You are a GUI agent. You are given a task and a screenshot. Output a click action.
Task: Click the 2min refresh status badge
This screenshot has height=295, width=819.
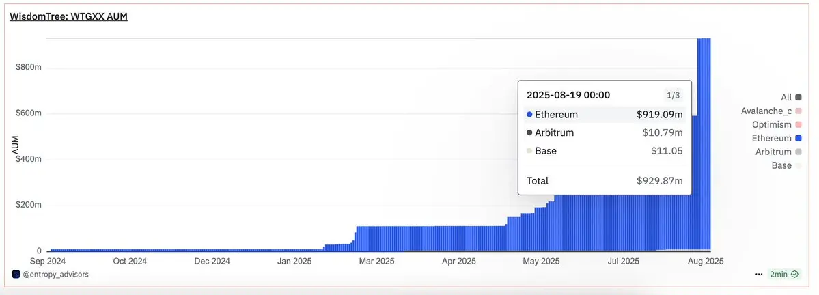(x=784, y=274)
